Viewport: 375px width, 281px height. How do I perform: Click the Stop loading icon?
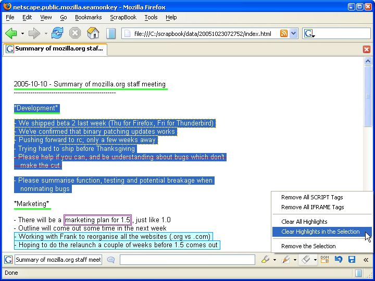click(75, 33)
